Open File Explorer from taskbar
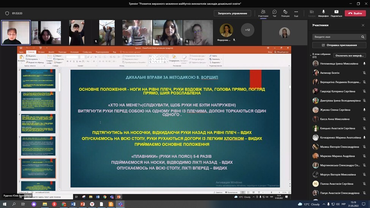 click(44, 204)
